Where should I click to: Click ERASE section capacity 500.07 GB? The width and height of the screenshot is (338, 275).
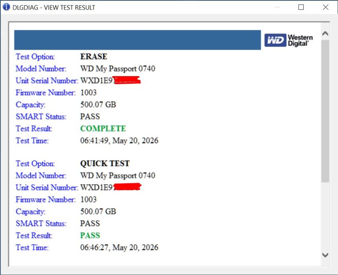[x=98, y=104]
